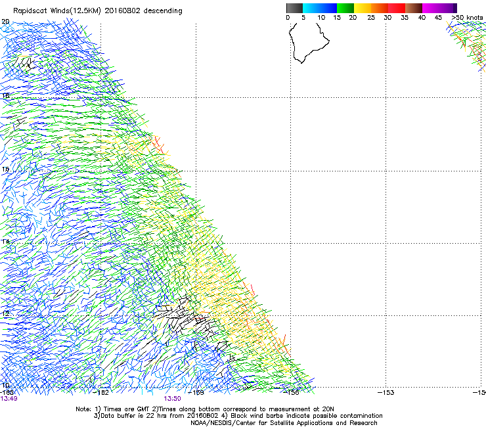Screen dimensions: 486x427
Task: Click the latitude label 14
Action: tap(5, 241)
